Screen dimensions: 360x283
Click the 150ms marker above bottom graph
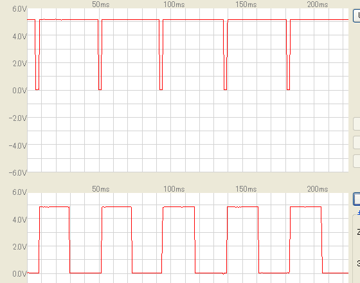point(246,189)
